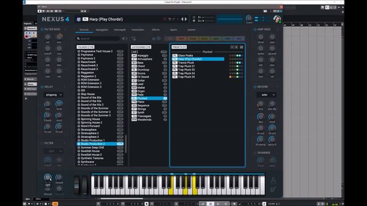This screenshot has width=367, height=206.
Task: Click the red heart favorites filter
Action: 170,38
